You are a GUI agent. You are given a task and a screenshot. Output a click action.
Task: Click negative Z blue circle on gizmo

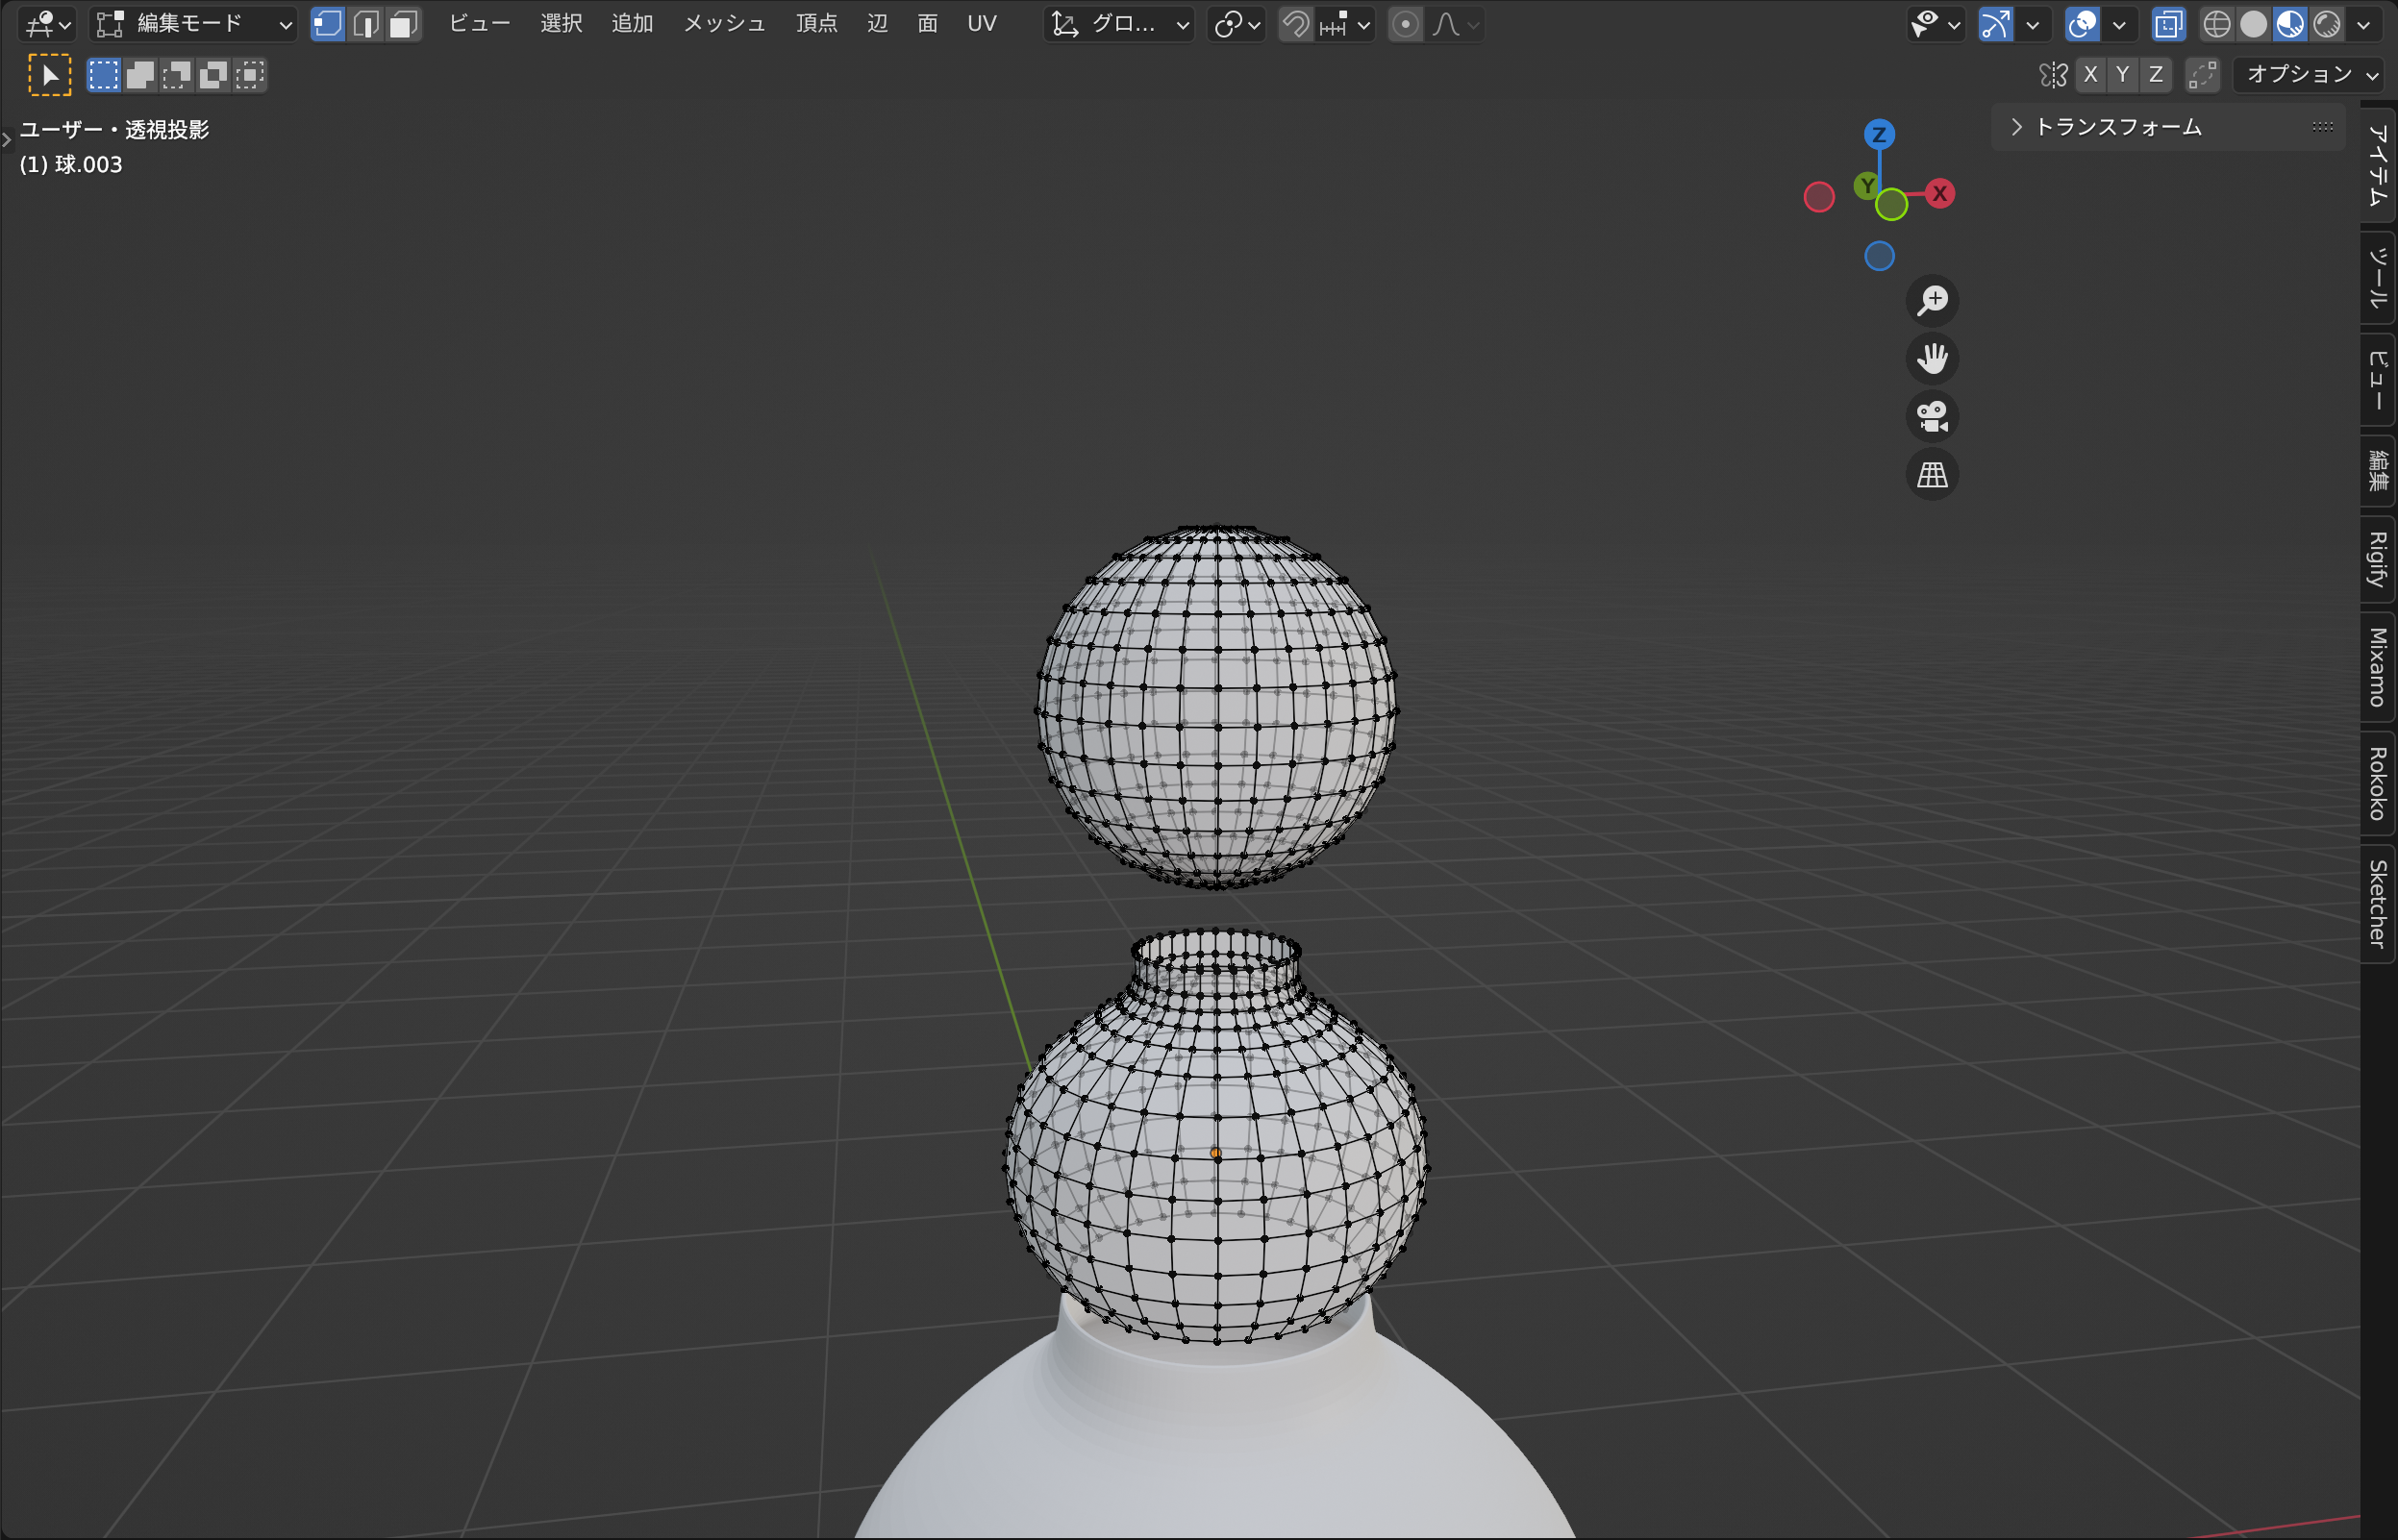click(x=1879, y=256)
